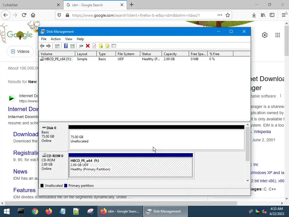
Task: Click the settings list toolbar icon
Action: (x=114, y=46)
